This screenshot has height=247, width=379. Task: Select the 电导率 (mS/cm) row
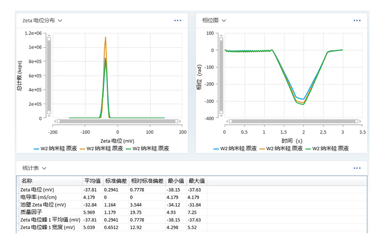click(x=38, y=197)
